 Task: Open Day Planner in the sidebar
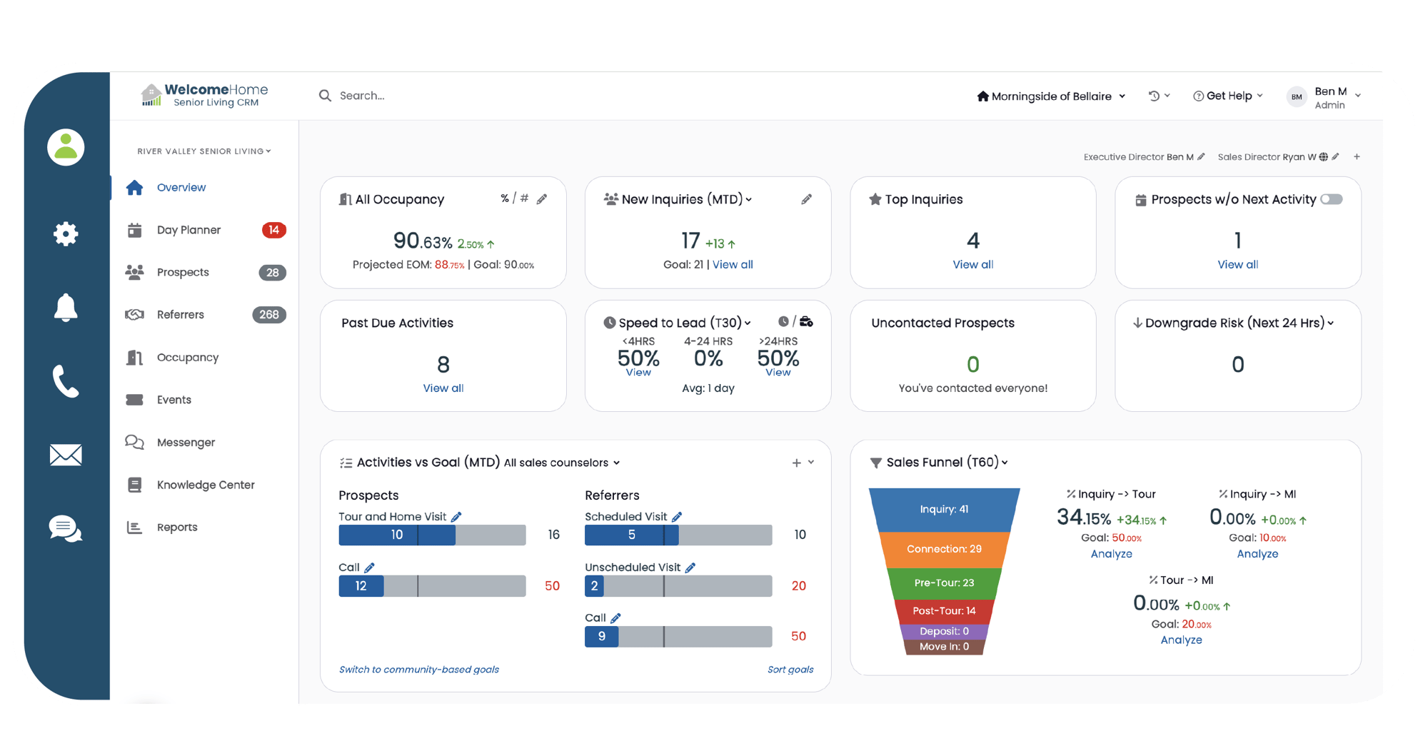click(188, 230)
